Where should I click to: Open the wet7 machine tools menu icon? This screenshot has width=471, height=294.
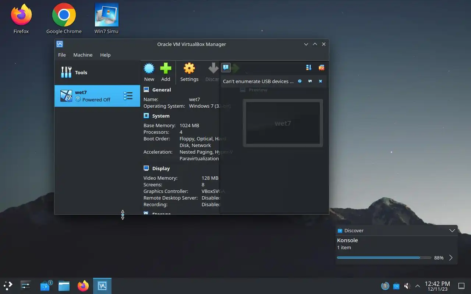click(x=128, y=96)
